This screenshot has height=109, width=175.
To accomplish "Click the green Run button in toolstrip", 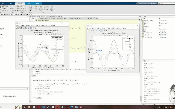I will 36,7.
